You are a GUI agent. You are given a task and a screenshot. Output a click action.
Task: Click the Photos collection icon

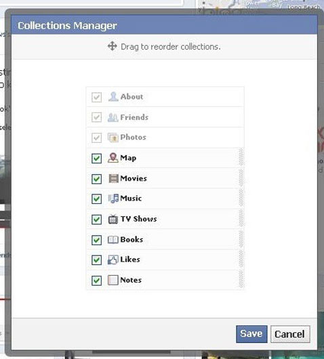(x=113, y=138)
